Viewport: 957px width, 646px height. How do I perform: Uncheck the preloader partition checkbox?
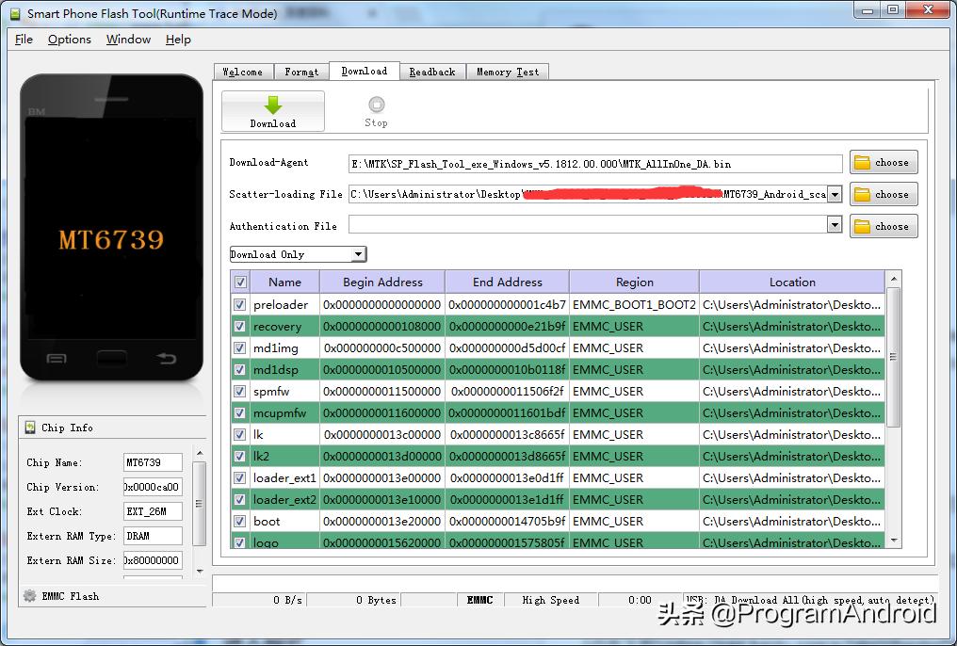[x=239, y=304]
